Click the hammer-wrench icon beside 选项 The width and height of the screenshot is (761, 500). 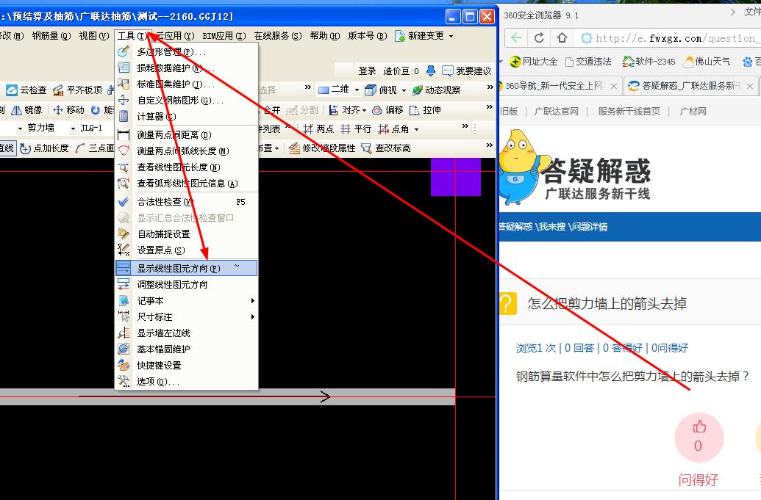click(x=124, y=381)
